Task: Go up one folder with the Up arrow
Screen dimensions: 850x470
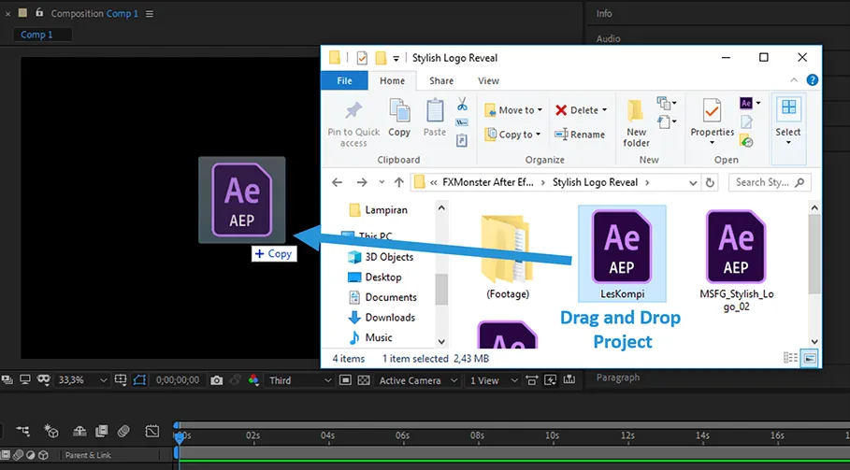Action: [399, 182]
